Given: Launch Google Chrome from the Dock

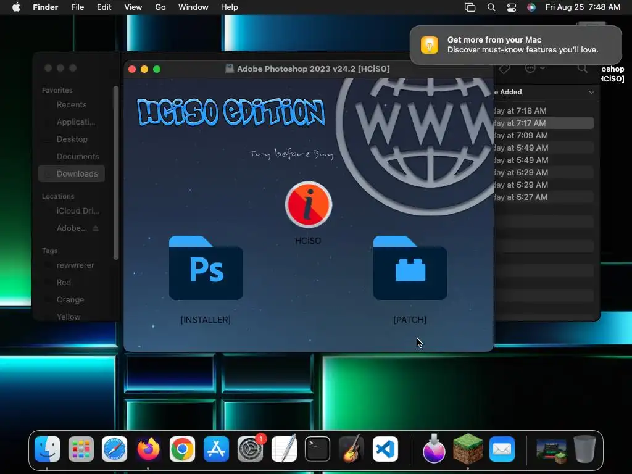Looking at the screenshot, I should [182, 449].
